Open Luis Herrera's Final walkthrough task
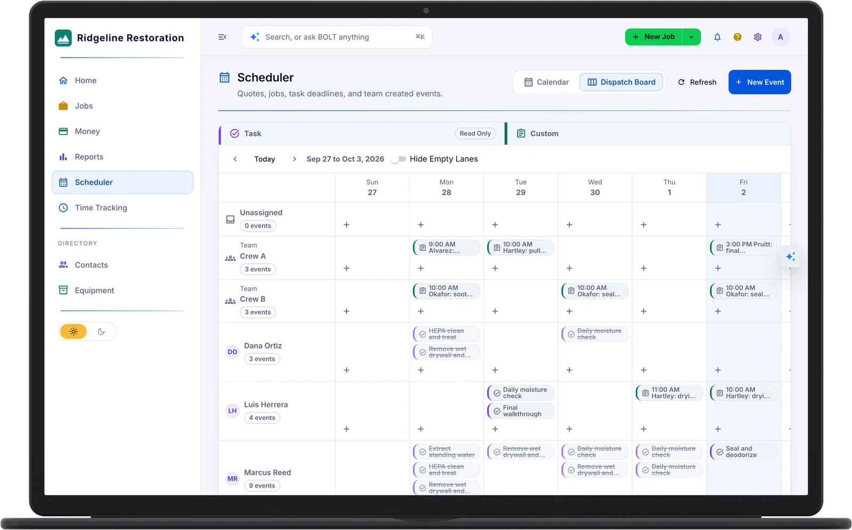This screenshot has height=530, width=852. tap(521, 411)
